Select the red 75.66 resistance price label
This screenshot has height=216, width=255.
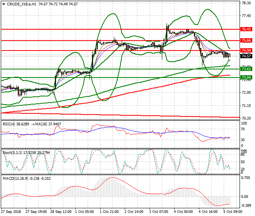tap(246, 40)
